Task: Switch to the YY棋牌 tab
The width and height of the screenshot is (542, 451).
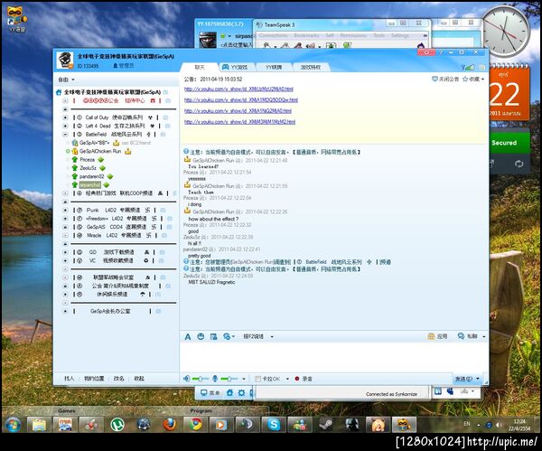Action: 274,67
